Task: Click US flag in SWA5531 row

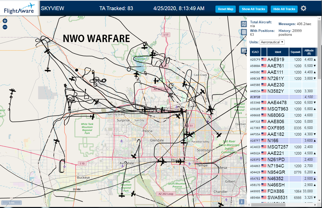Action: point(264,198)
